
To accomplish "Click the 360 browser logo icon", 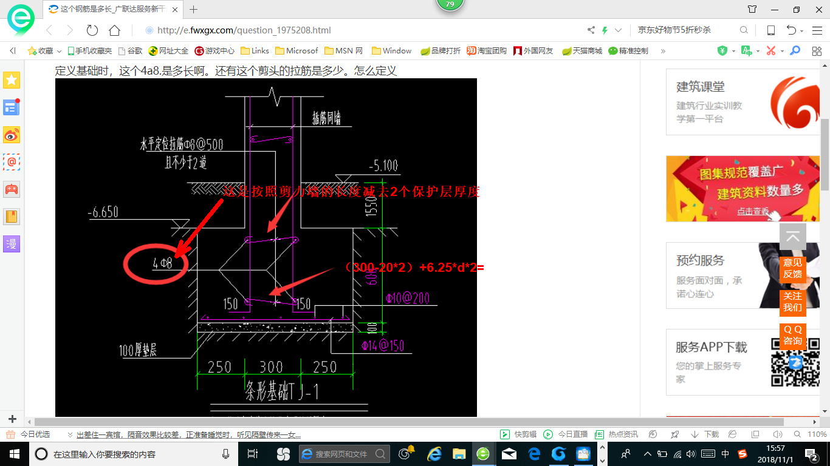I will [x=21, y=21].
